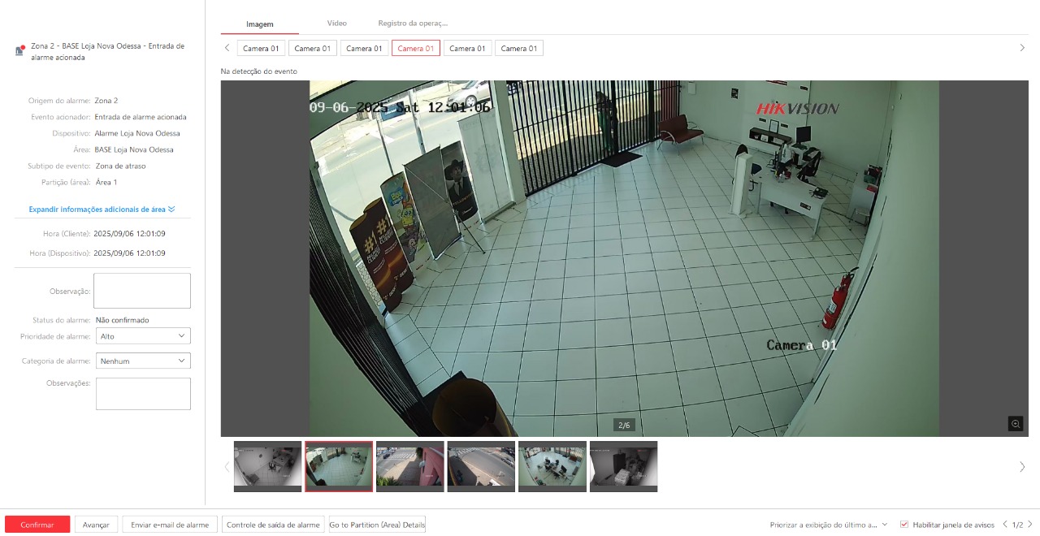This screenshot has width=1040, height=536.
Task: Click the previous camera arrow before Camera 01 list
Action: (x=227, y=48)
